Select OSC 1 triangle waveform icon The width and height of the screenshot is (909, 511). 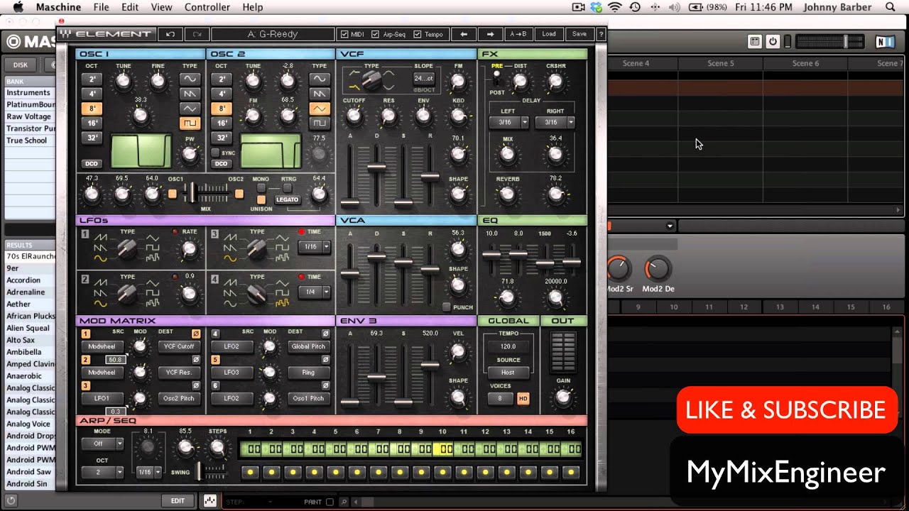coord(190,109)
